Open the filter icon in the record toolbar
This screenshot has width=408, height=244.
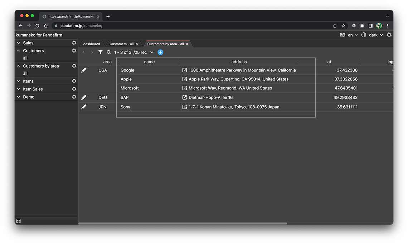tap(101, 53)
